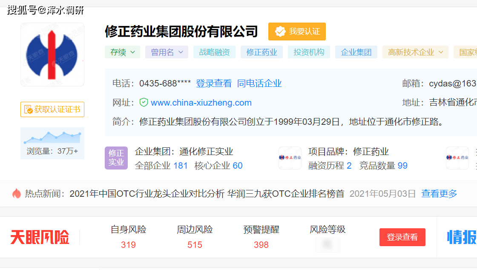
Task: Click the blurred 风险等级 value
Action: click(328, 244)
